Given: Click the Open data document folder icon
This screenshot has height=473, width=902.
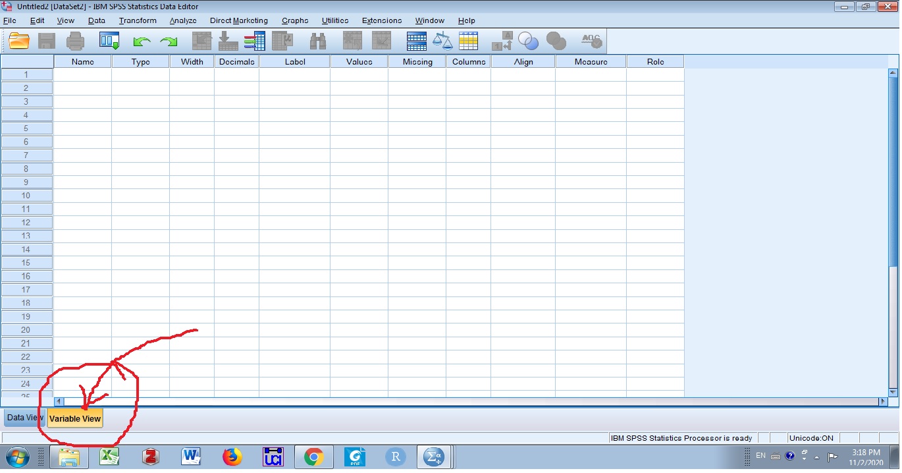Looking at the screenshot, I should (x=19, y=41).
